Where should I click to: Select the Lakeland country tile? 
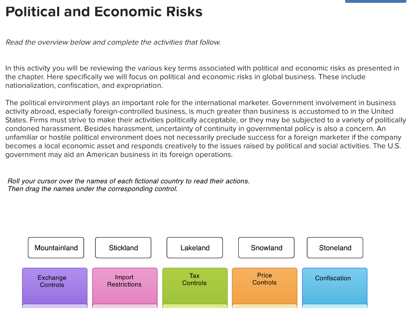click(x=195, y=247)
